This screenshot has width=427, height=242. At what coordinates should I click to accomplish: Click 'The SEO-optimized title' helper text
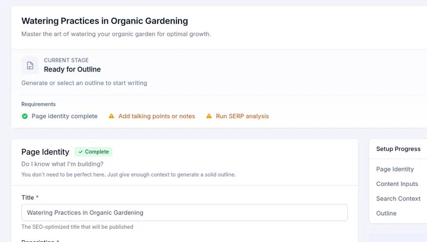click(x=77, y=227)
